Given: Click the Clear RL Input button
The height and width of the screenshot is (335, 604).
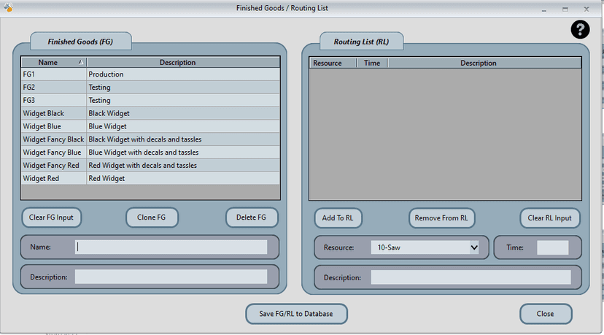Looking at the screenshot, I should [x=549, y=217].
